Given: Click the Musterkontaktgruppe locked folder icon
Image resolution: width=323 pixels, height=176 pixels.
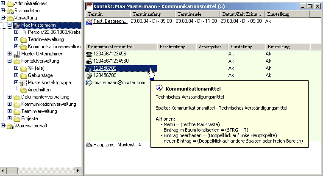Looking at the screenshot, I should (x=24, y=82).
